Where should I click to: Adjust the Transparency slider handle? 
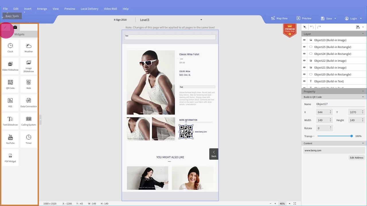[352, 136]
